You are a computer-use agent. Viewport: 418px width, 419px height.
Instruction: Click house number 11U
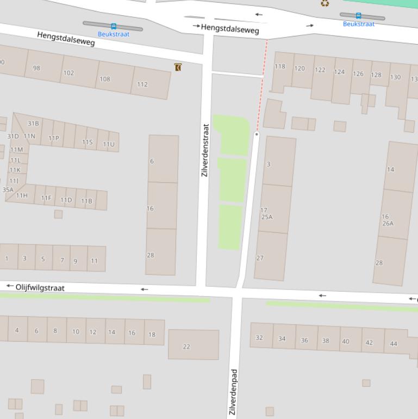[x=109, y=144]
